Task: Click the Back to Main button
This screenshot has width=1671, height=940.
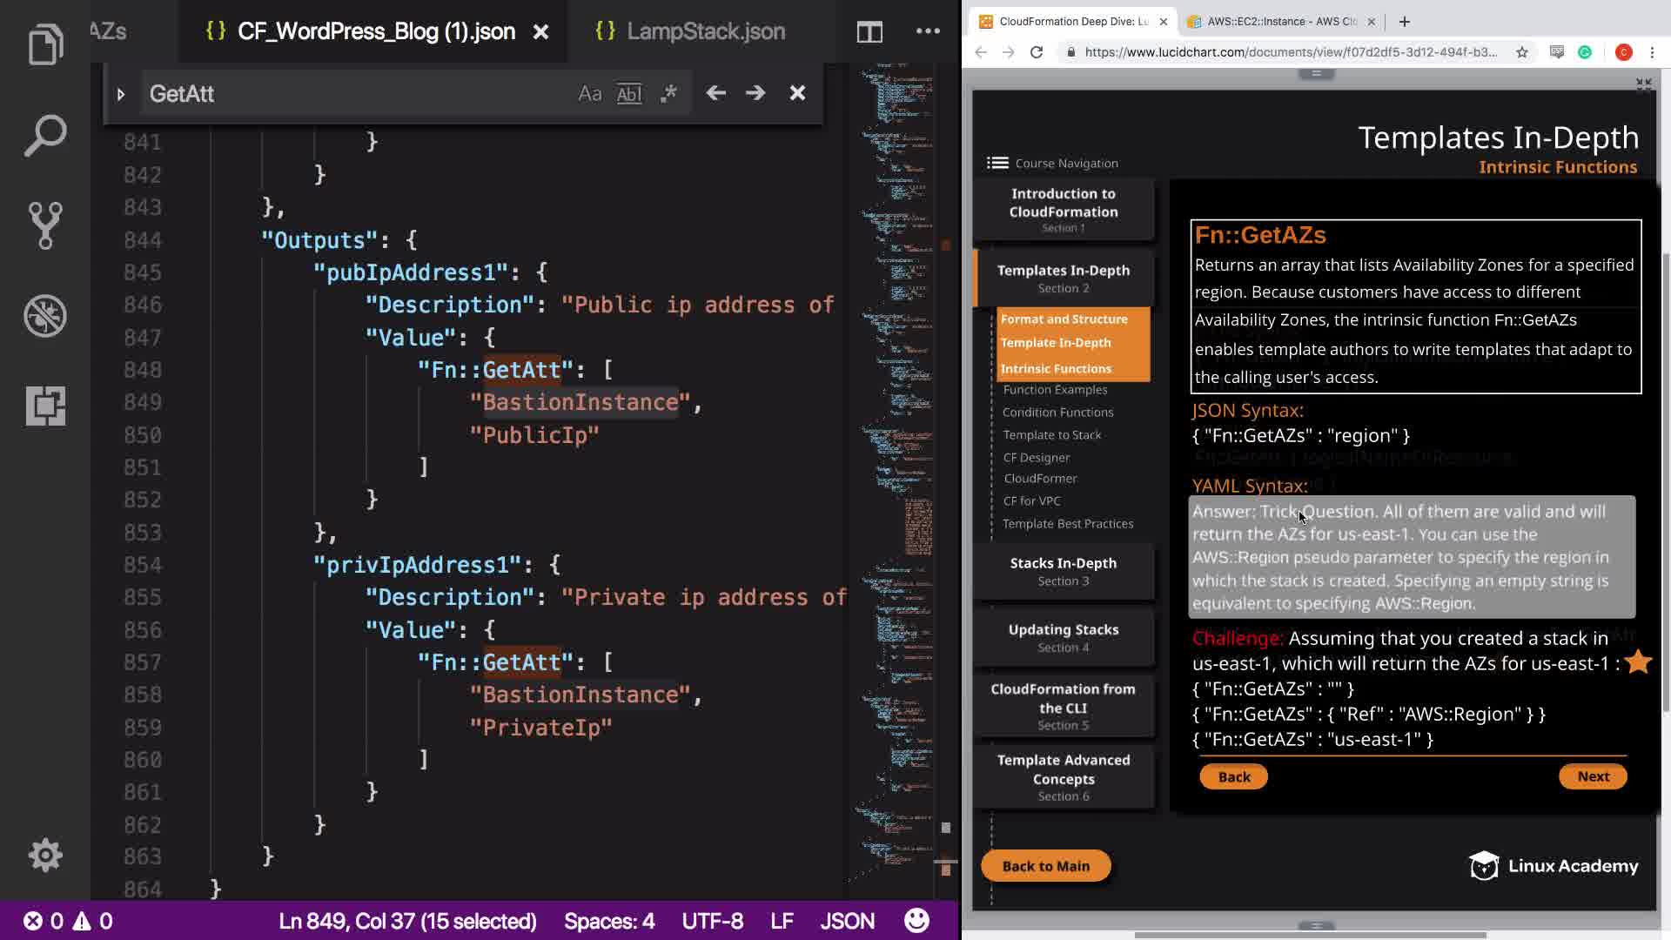Action: (x=1045, y=866)
